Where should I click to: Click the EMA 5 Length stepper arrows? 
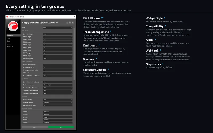(x=72, y=48)
